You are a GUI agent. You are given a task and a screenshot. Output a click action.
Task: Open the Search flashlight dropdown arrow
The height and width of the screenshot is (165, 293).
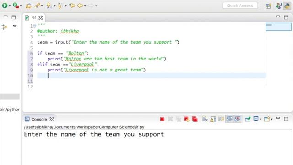42,6
